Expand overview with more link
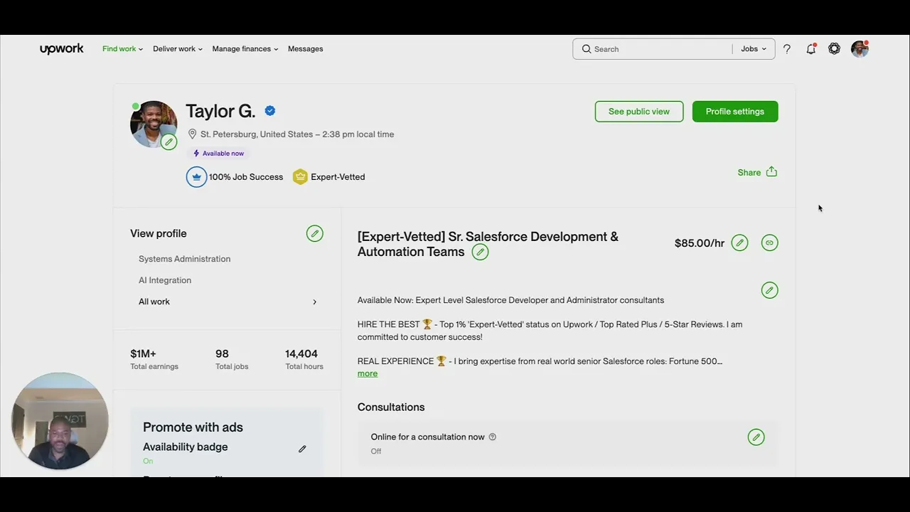This screenshot has width=910, height=512. click(x=368, y=373)
